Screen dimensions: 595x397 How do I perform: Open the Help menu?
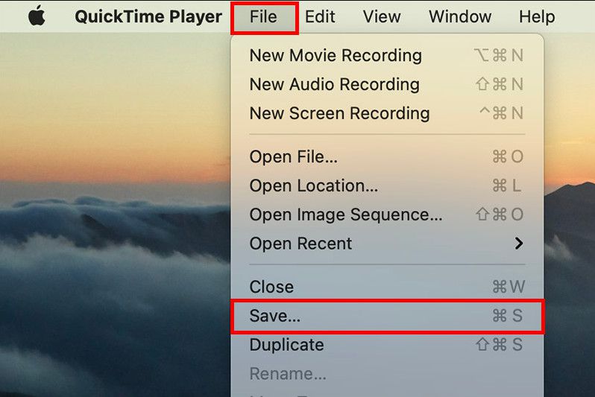(537, 16)
